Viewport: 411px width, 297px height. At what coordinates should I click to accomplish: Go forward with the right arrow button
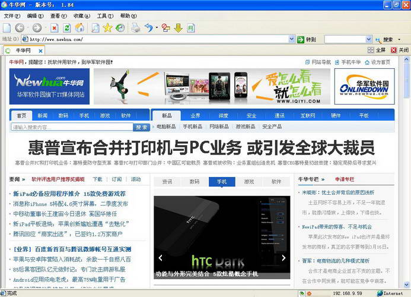point(37,28)
